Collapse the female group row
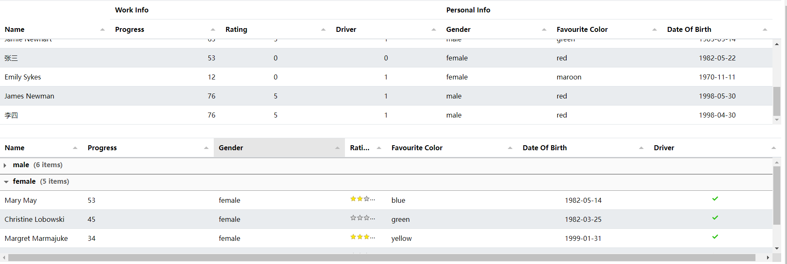This screenshot has height=264, width=787. pos(6,182)
